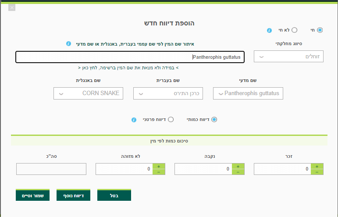Click the species search field with Pantherophis guttatus

[x=130, y=57]
